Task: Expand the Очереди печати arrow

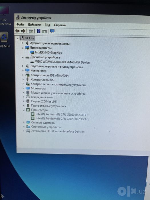Action: 23,97
